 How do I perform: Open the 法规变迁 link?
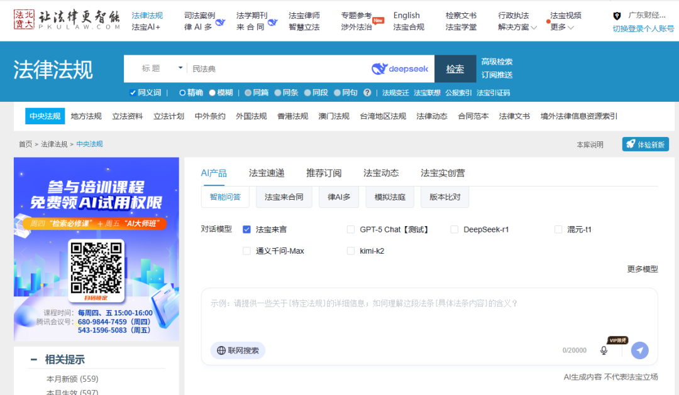395,92
